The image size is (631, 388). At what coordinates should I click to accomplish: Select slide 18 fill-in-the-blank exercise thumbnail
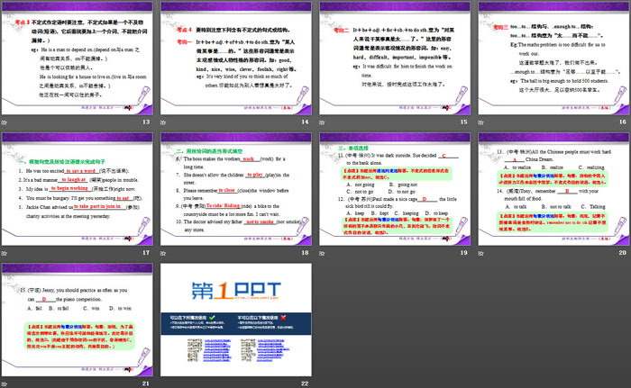(x=236, y=189)
